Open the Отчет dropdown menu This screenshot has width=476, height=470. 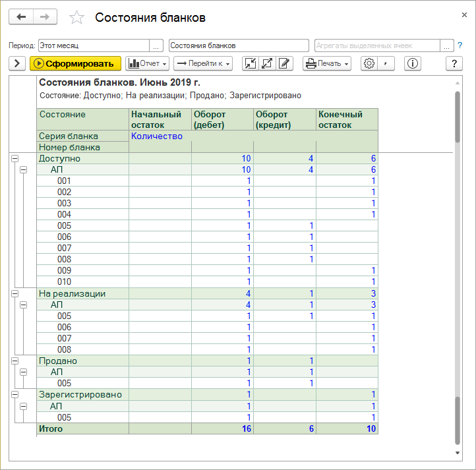[148, 63]
